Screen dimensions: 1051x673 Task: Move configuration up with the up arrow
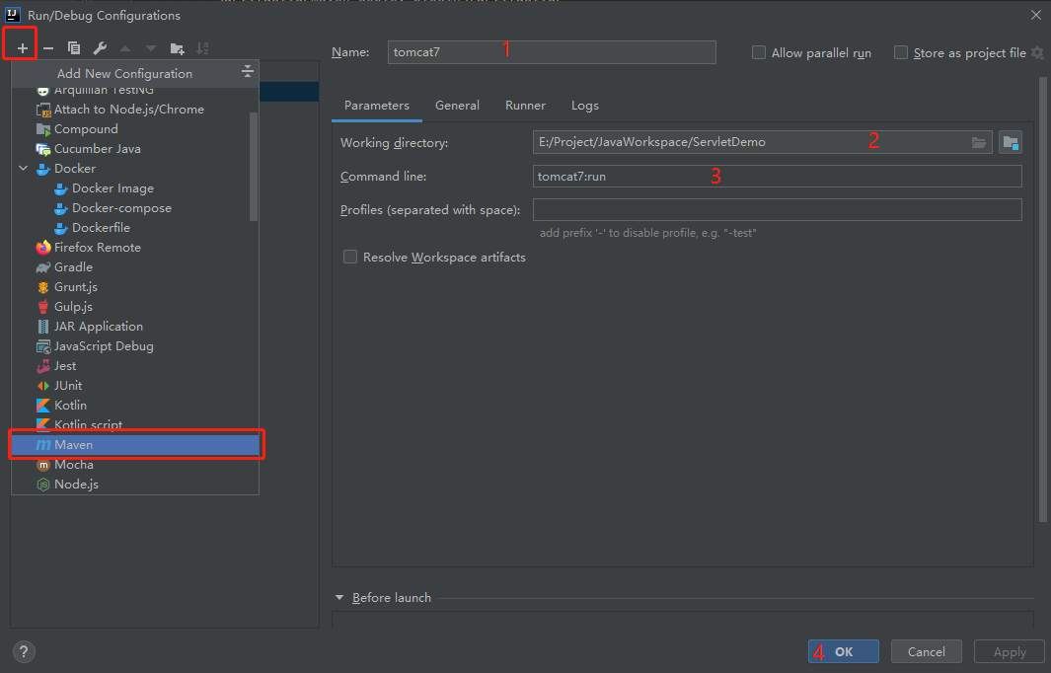pos(125,48)
